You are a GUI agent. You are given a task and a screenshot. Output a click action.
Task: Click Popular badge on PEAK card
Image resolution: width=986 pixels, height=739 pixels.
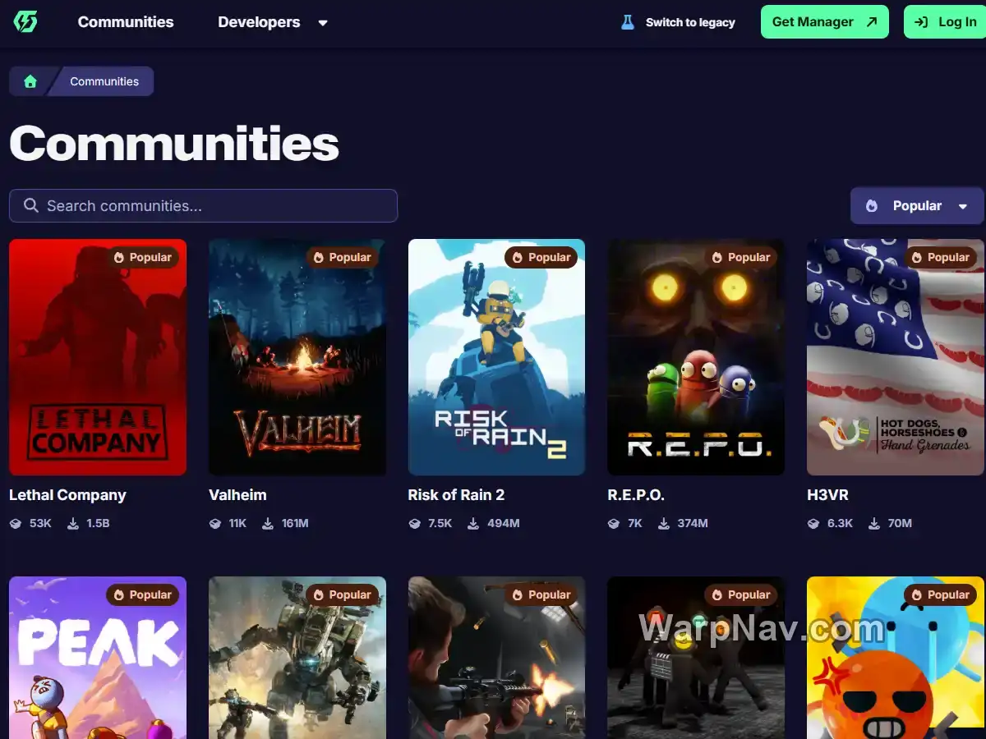point(143,594)
